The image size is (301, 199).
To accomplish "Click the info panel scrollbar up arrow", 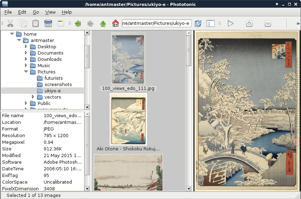I will click(x=87, y=115).
